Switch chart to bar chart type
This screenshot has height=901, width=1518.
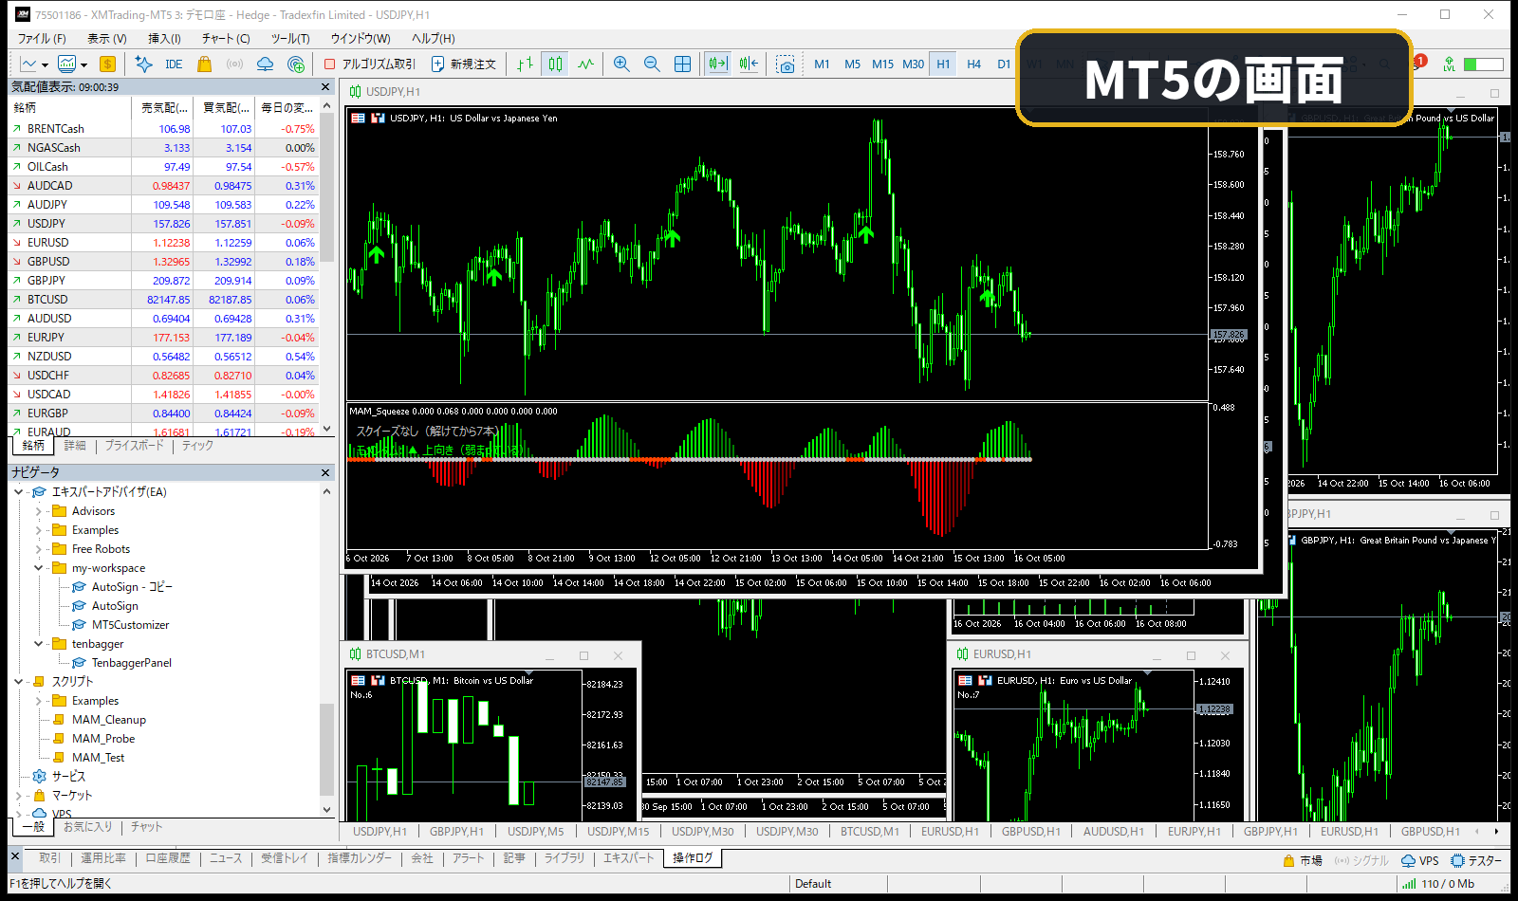(x=525, y=64)
